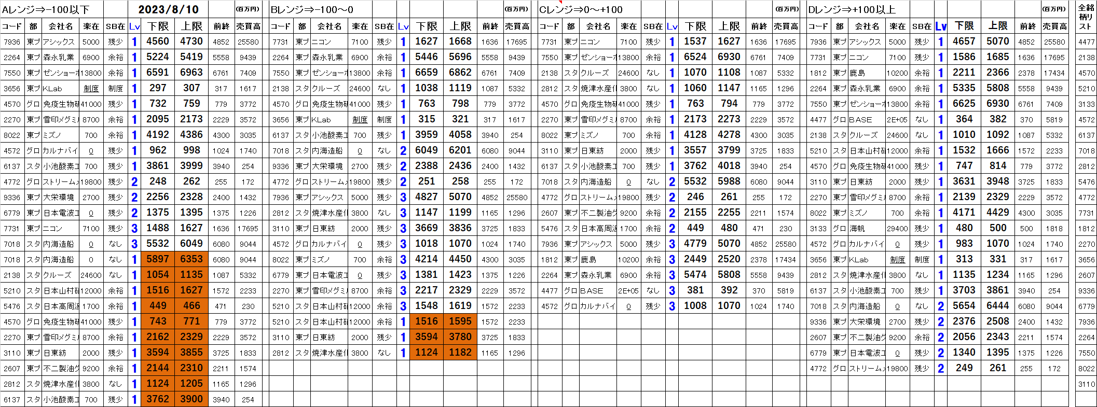1097x407 pixels.
Task: Click the ストリーム lower limit 249
Action: (x=964, y=368)
